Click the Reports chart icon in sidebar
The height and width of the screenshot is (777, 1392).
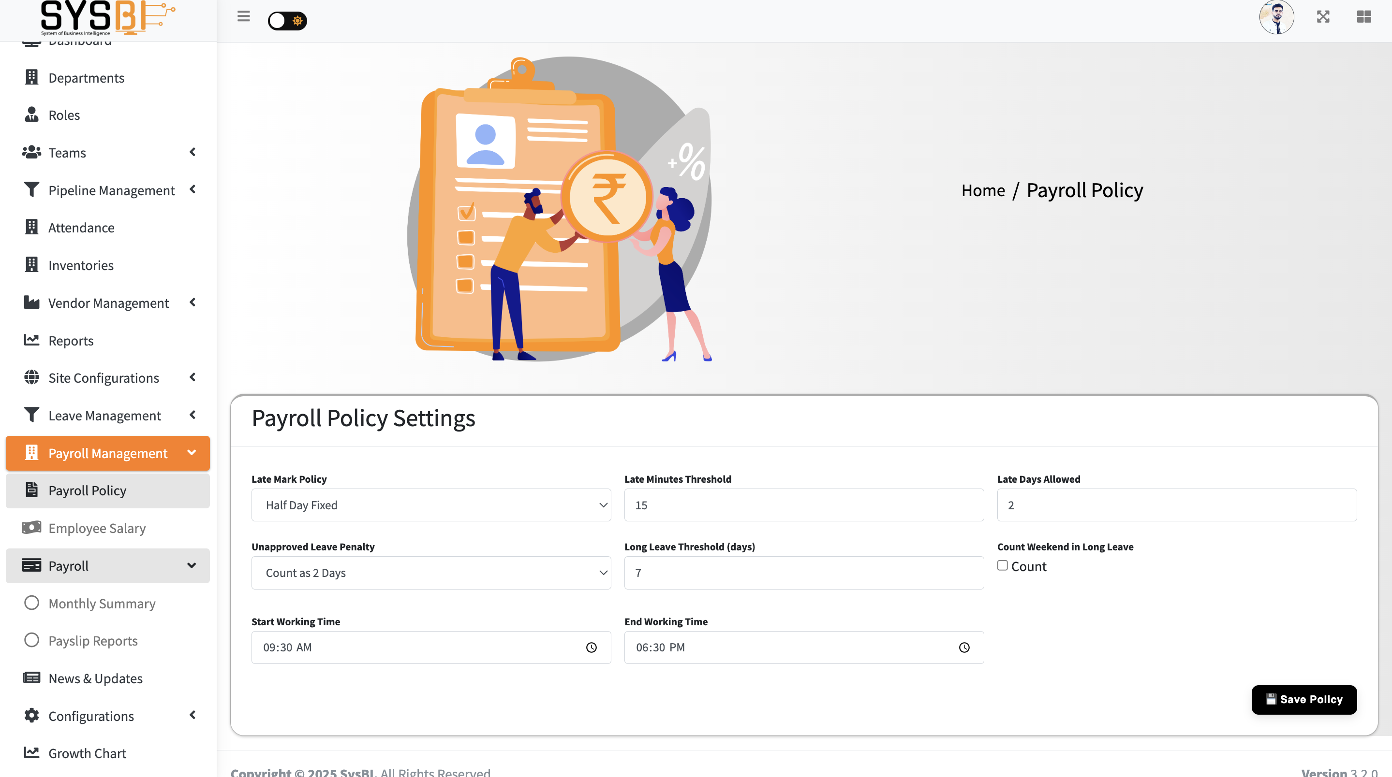click(31, 340)
